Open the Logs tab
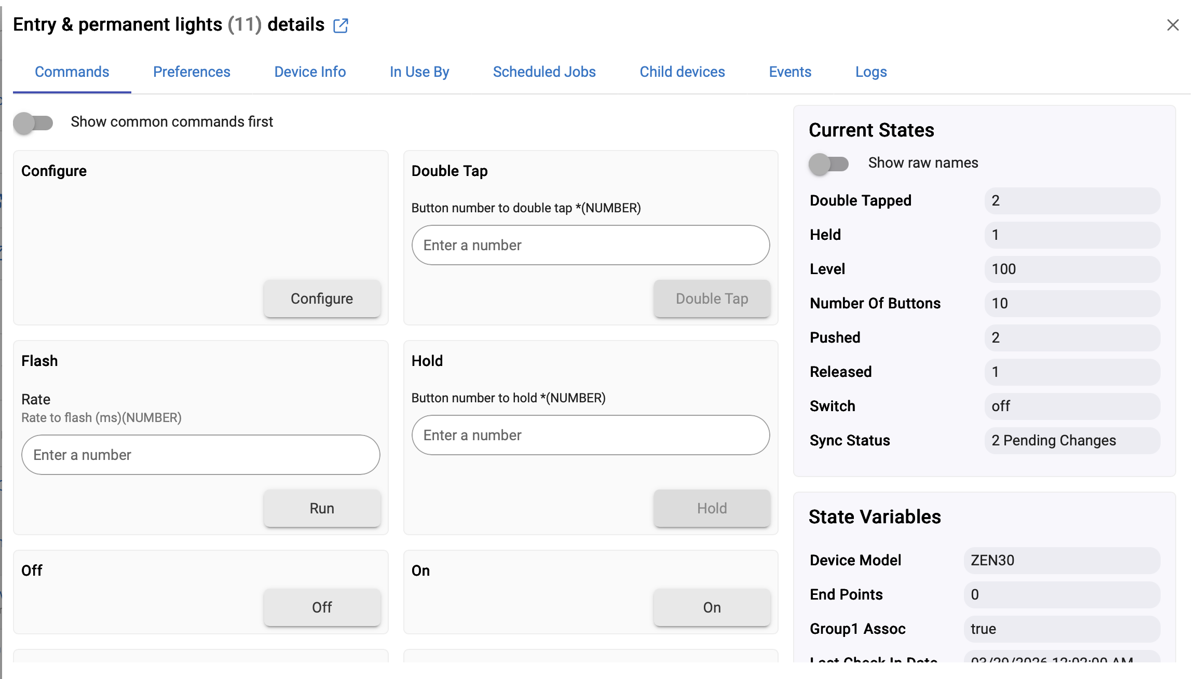This screenshot has width=1198, height=679. point(871,72)
